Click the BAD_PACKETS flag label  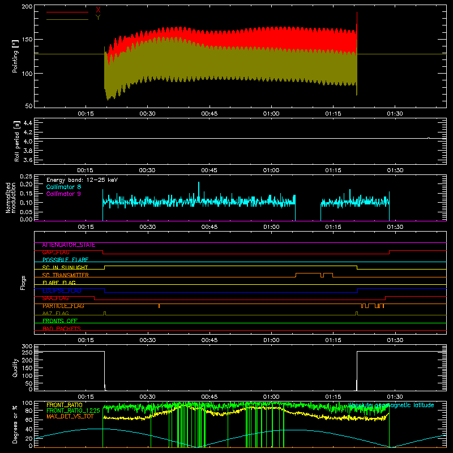[62, 328]
